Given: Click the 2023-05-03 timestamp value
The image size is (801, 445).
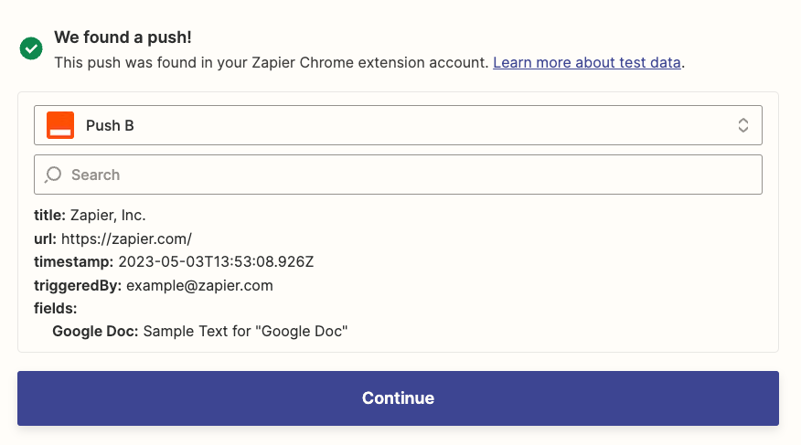Looking at the screenshot, I should pos(216,262).
